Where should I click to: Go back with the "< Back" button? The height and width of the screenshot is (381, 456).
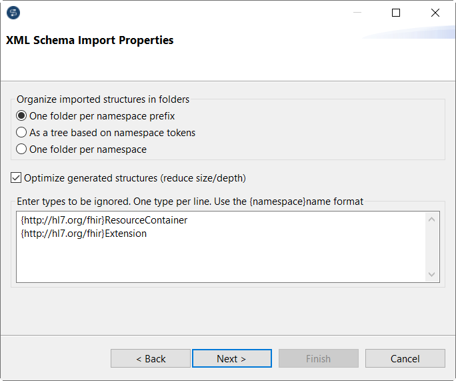click(151, 358)
